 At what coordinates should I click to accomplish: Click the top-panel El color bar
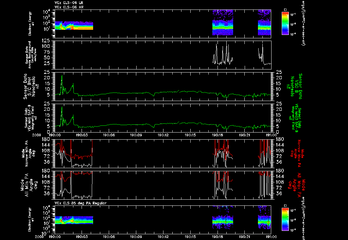285,23
